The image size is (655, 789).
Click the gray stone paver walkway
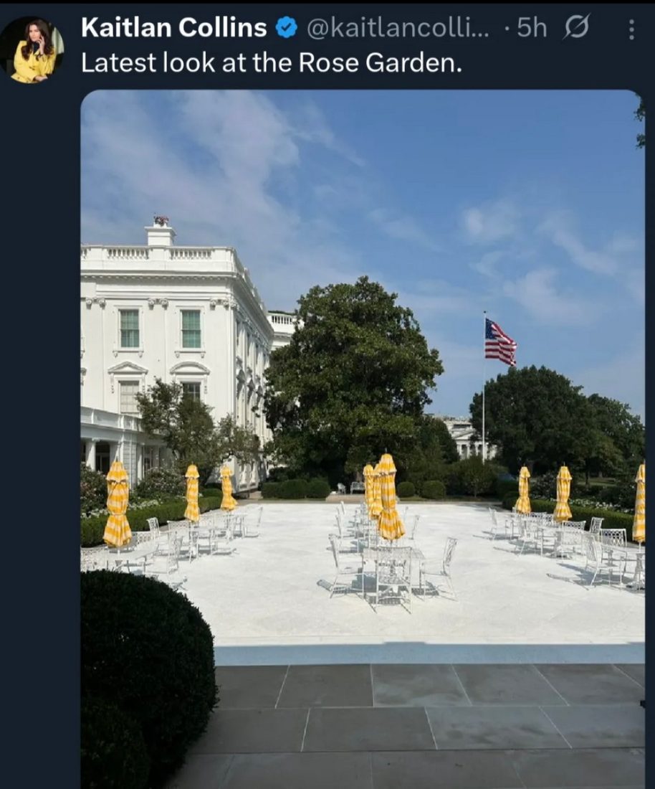pyautogui.click(x=427, y=726)
